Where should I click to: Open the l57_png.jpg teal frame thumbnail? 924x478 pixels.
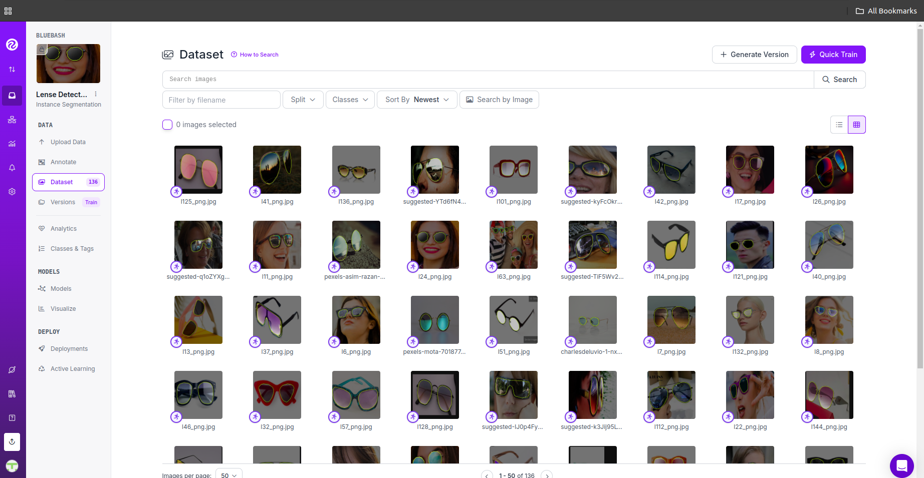(x=356, y=395)
